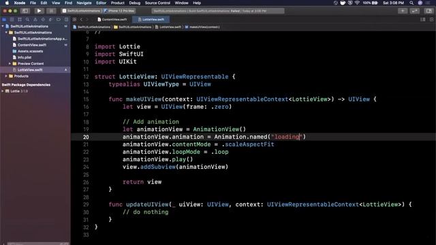
Task: Click the Wi-Fi status icon
Action: (357, 3)
